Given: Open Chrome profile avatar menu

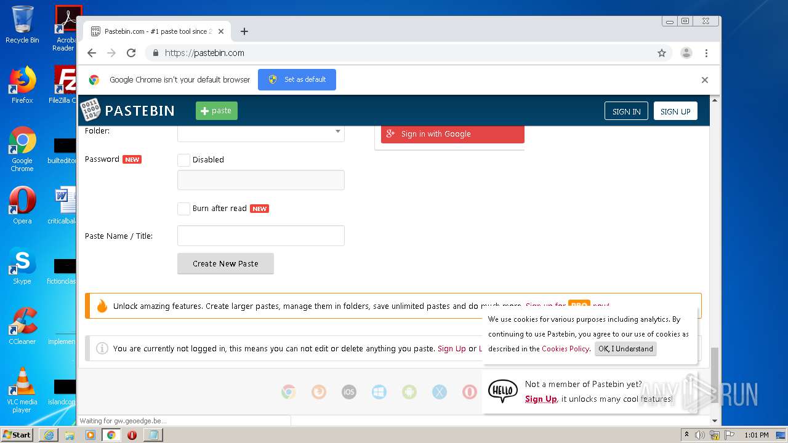Looking at the screenshot, I should point(686,53).
